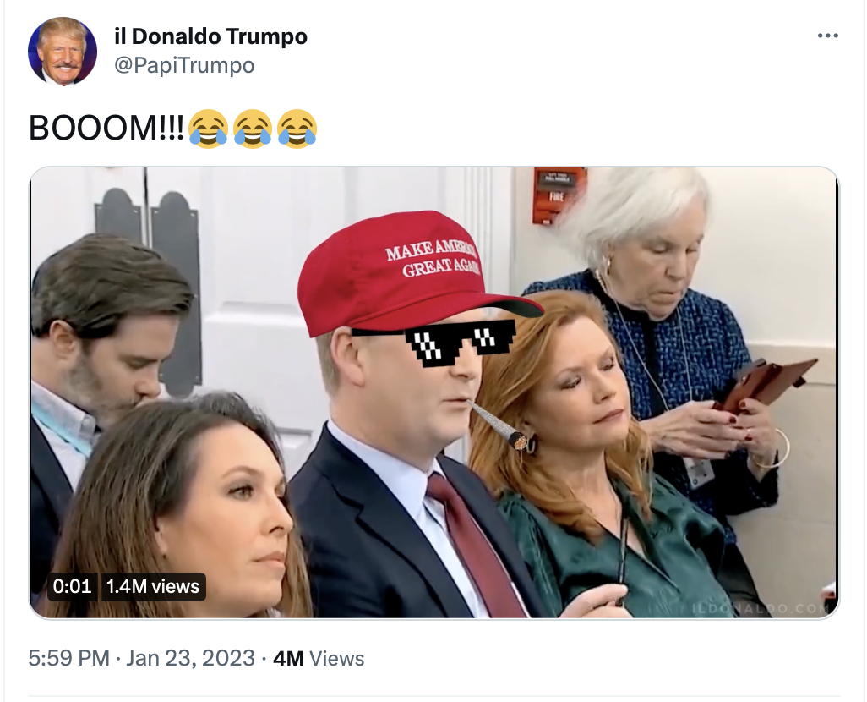Click the middle laughing-crying emoji
The width and height of the screenshot is (867, 702).
(253, 129)
